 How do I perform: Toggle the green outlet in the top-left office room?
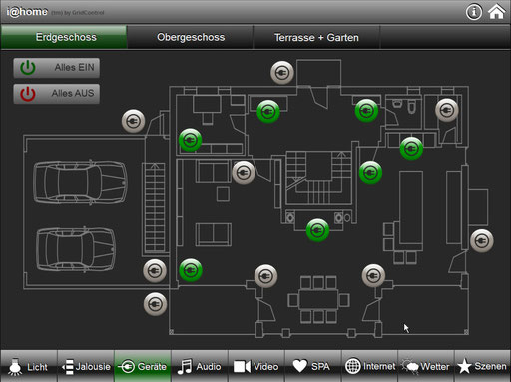[x=191, y=140]
